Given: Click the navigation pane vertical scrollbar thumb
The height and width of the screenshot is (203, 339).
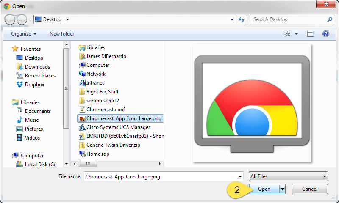Looking at the screenshot, I should 67,88.
